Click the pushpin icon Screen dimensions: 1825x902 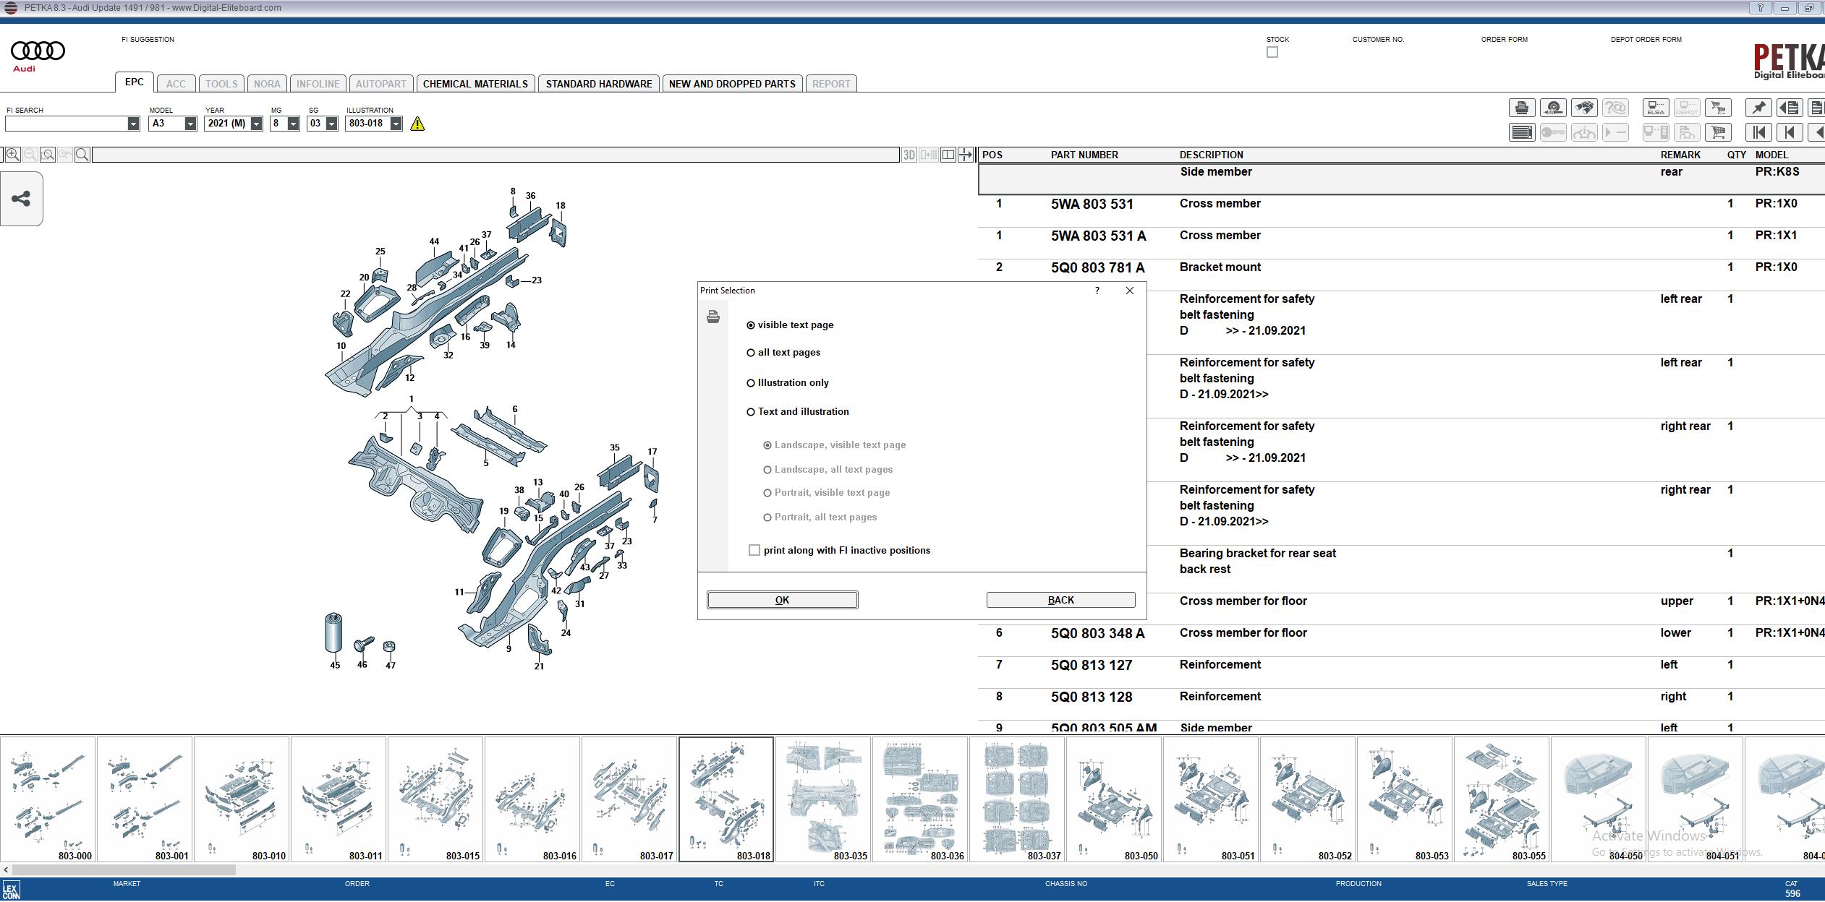click(1758, 108)
